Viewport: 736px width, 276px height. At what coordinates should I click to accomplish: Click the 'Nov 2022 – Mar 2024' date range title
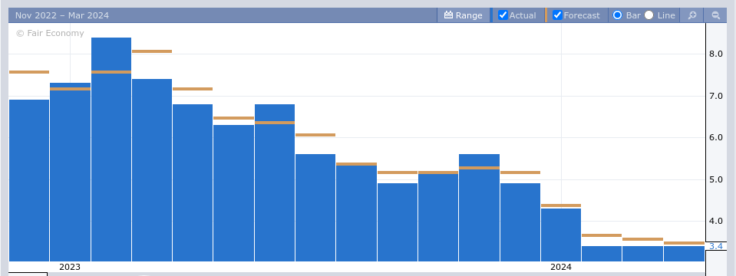pos(62,15)
